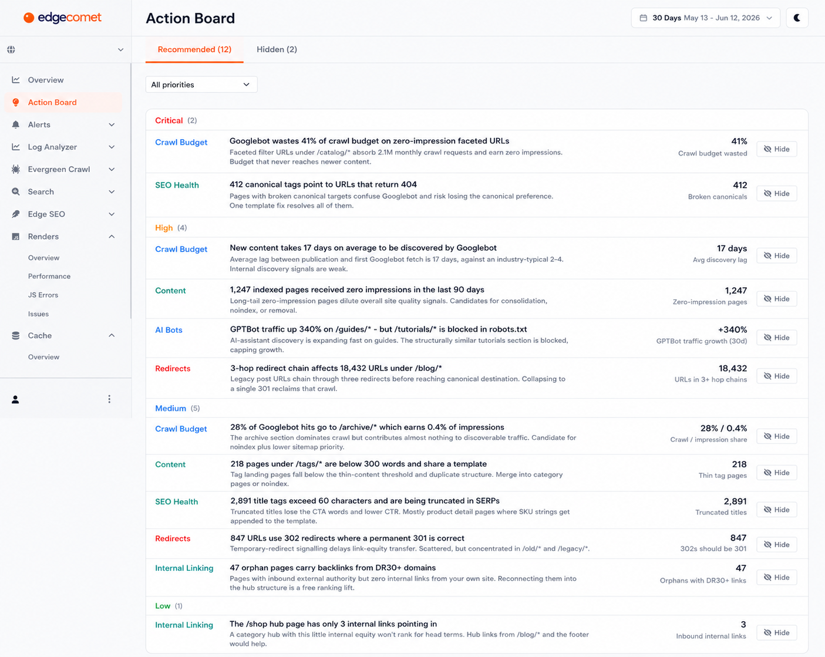825x657 pixels.
Task: Click Internal Linking label on orphan pages row
Action: click(x=184, y=568)
